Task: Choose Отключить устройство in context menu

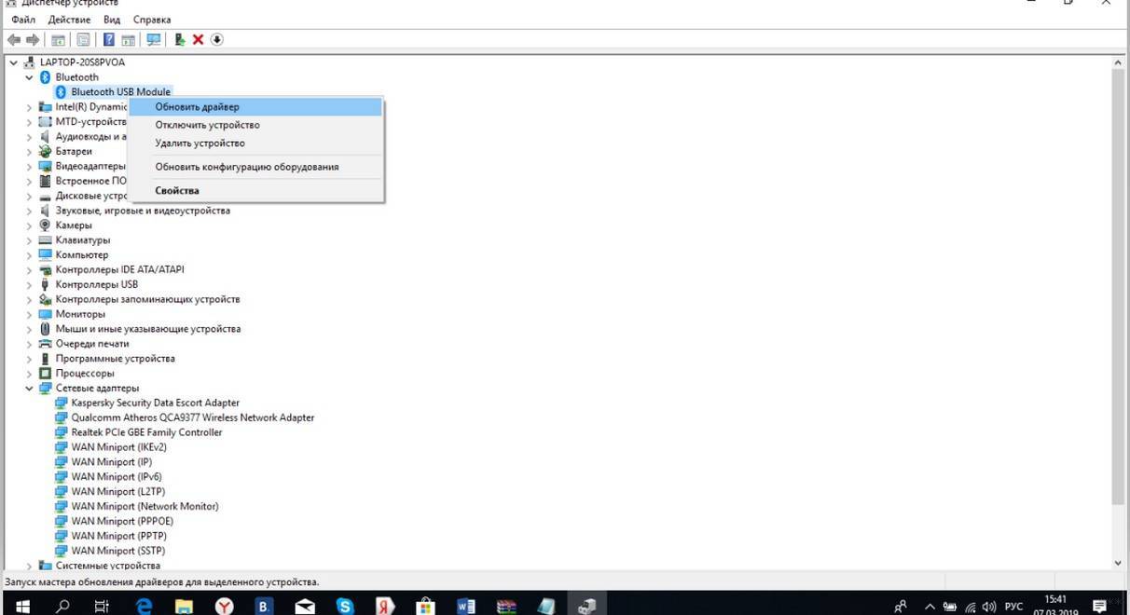Action: tap(255, 125)
